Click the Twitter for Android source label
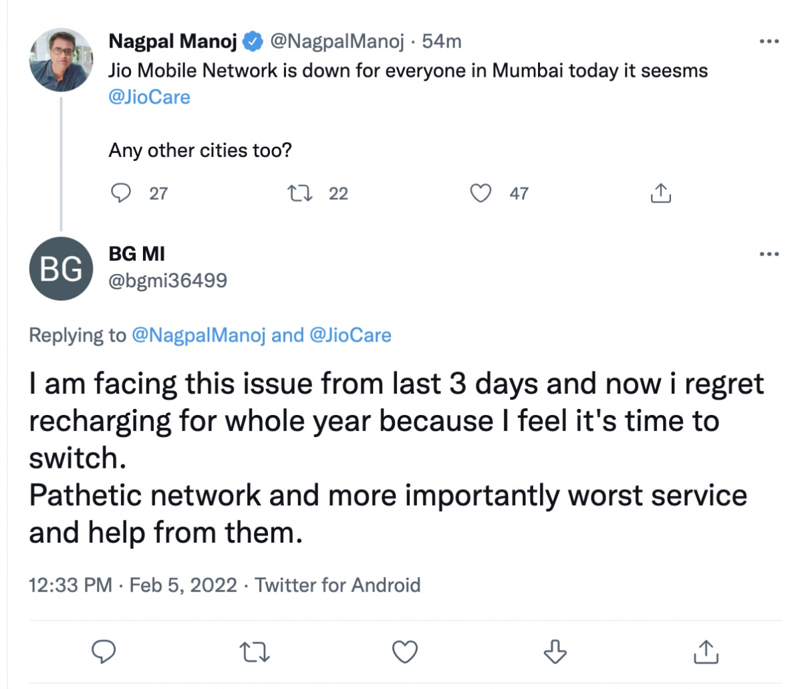 coord(338,585)
